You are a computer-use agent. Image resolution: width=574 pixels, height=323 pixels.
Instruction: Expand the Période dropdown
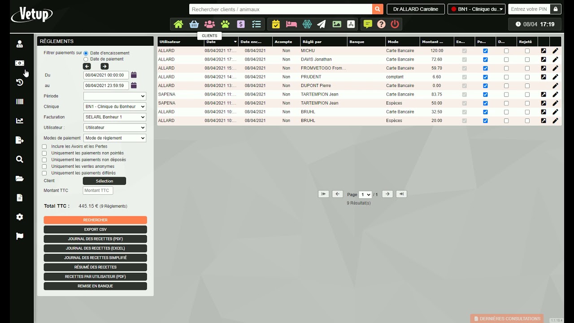click(x=115, y=96)
